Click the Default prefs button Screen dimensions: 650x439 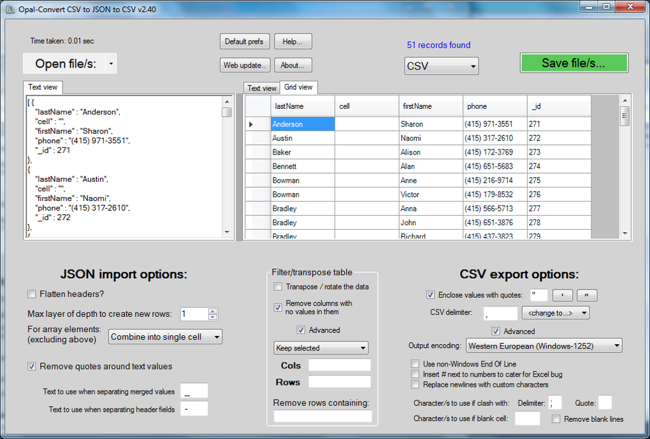245,41
